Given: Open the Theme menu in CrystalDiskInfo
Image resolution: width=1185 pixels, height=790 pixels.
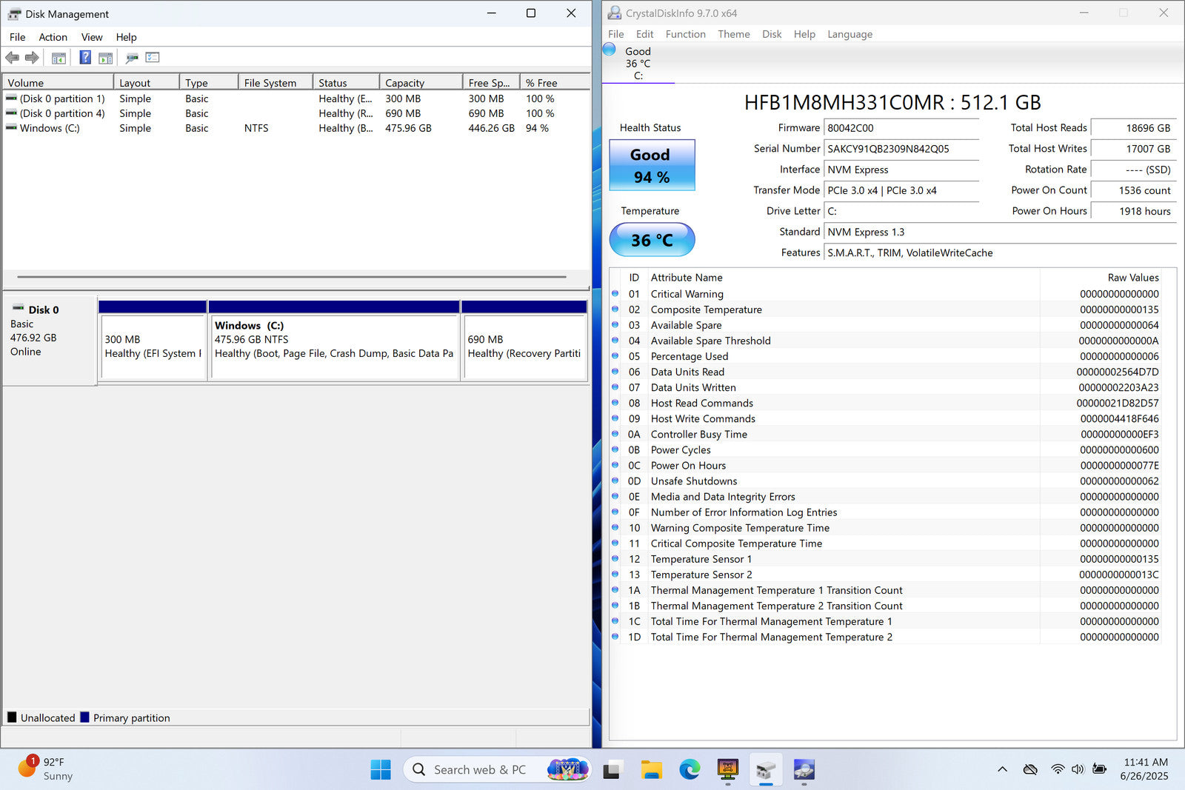Looking at the screenshot, I should click(733, 34).
